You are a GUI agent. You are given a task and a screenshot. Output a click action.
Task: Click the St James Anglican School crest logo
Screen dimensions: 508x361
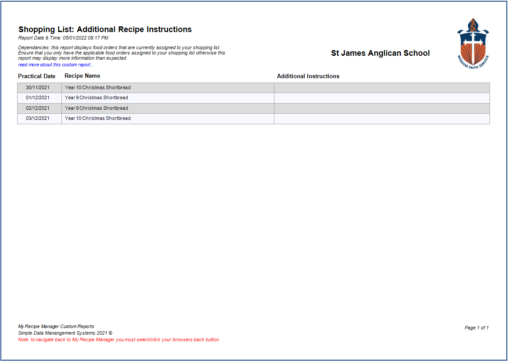pyautogui.click(x=473, y=42)
